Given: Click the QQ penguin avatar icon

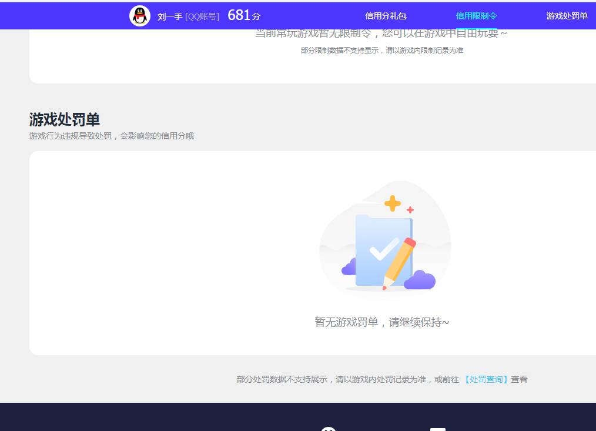Looking at the screenshot, I should 140,15.
